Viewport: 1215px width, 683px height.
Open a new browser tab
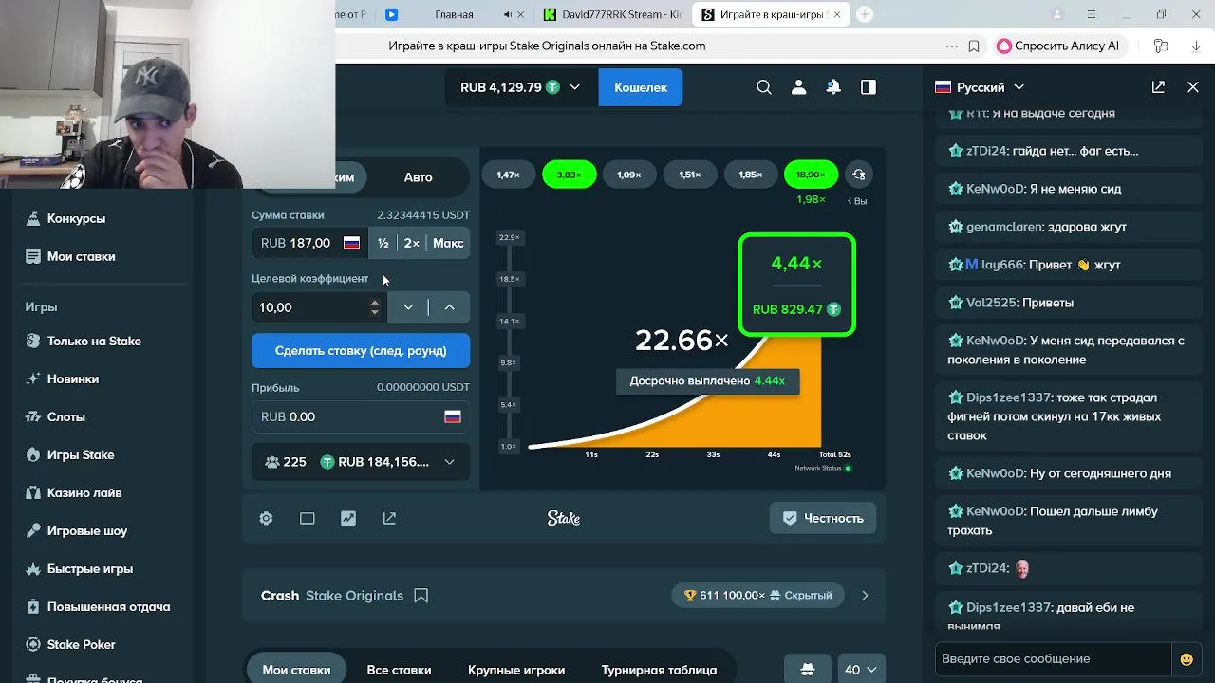(x=865, y=14)
